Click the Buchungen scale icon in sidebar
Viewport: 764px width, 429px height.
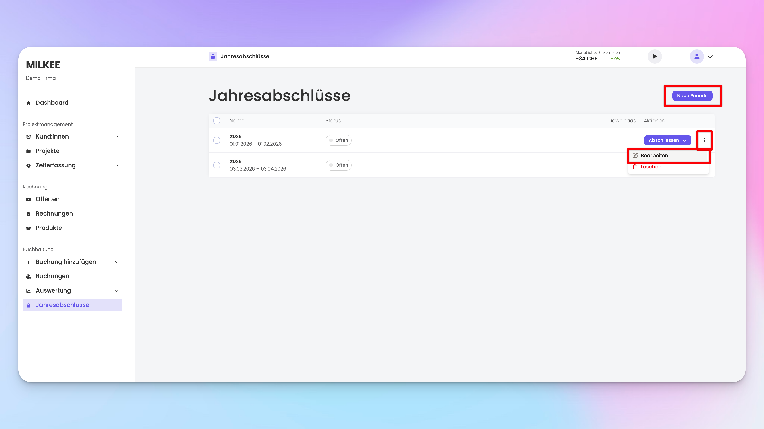(x=29, y=276)
